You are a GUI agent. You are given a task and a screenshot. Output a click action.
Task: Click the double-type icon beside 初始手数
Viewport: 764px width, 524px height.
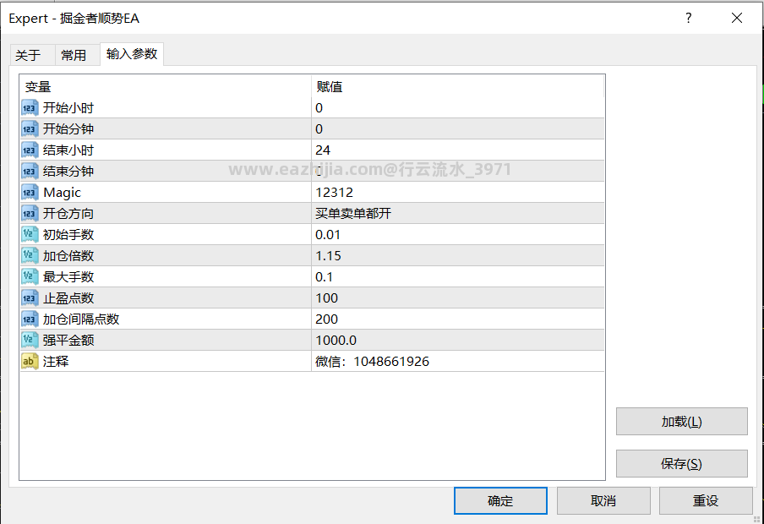(x=30, y=234)
